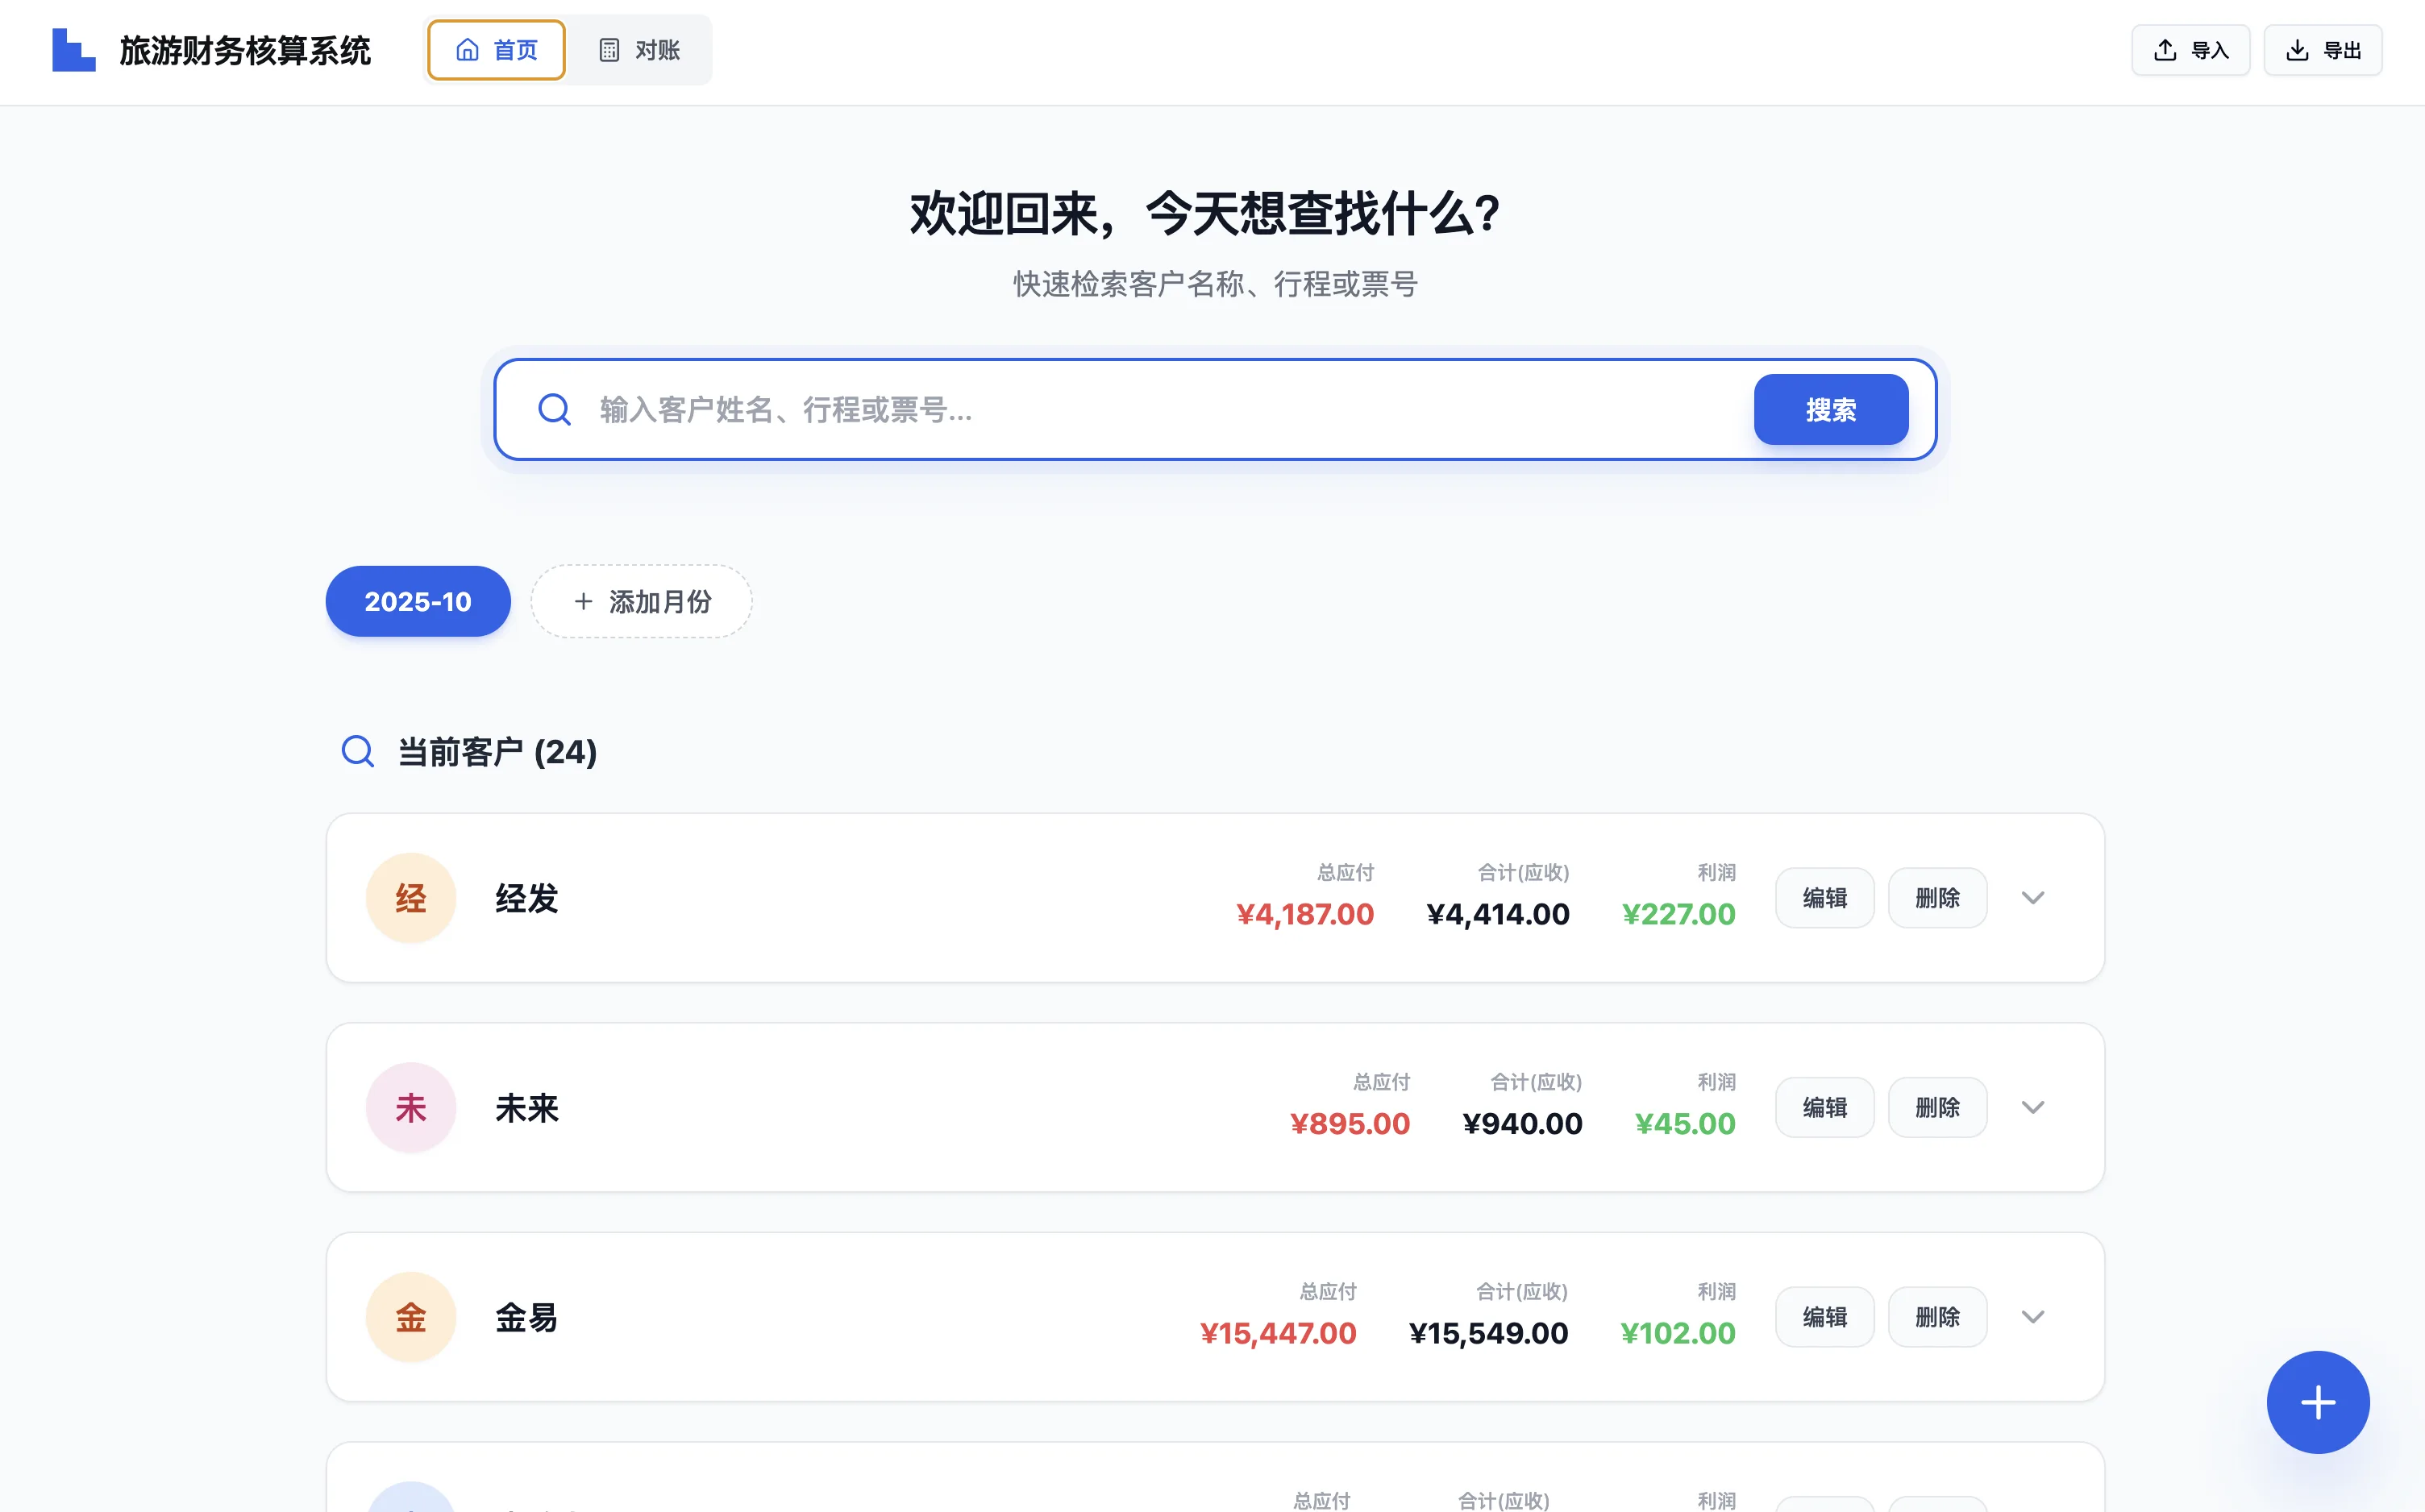
Task: Click the floating blue plus add button
Action: coord(2318,1402)
